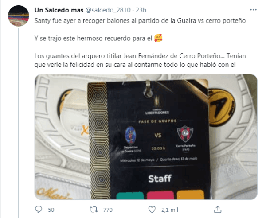This screenshot has height=218, width=266.
Task: Click the Cerro Porteño crest in photo
Action: click(x=185, y=134)
